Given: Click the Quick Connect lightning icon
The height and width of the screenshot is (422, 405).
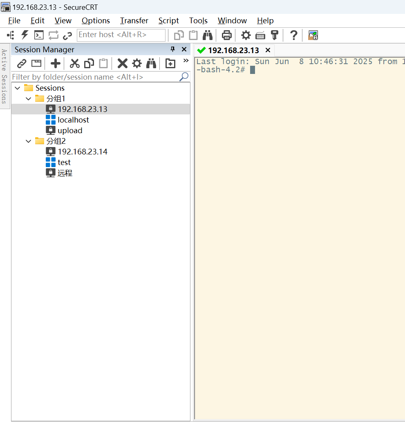Looking at the screenshot, I should [25, 35].
